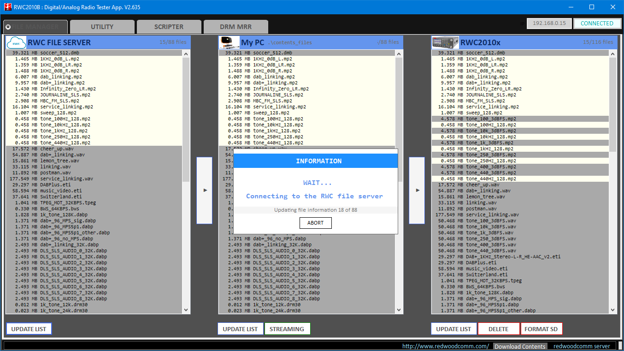This screenshot has height=351, width=624.
Task: Open the SCRIPTER tab
Action: point(169,27)
